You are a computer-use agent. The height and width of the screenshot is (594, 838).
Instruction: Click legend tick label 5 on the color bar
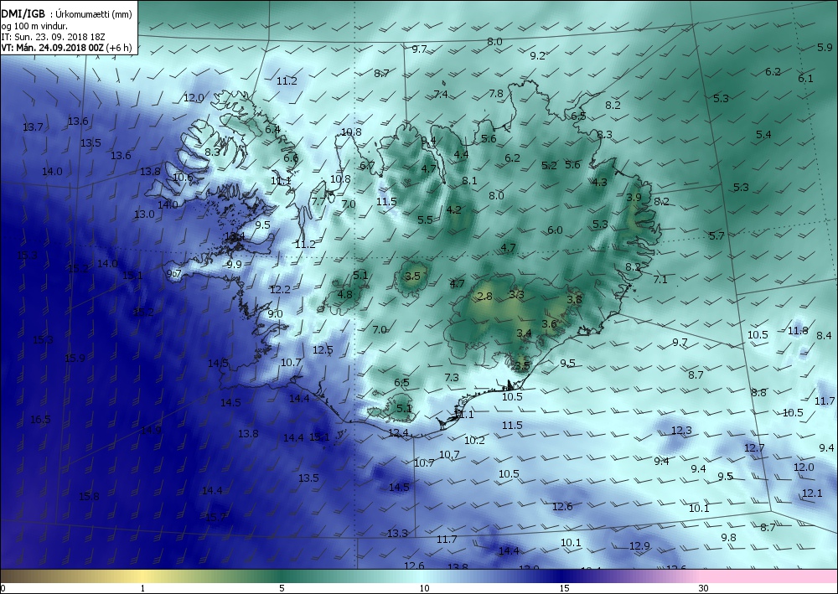click(282, 589)
